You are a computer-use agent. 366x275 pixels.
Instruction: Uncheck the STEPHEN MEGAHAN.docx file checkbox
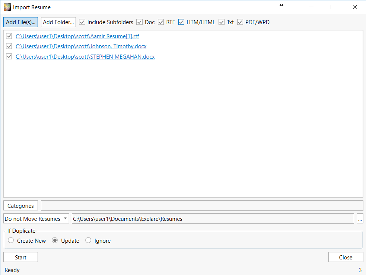pyautogui.click(x=9, y=56)
